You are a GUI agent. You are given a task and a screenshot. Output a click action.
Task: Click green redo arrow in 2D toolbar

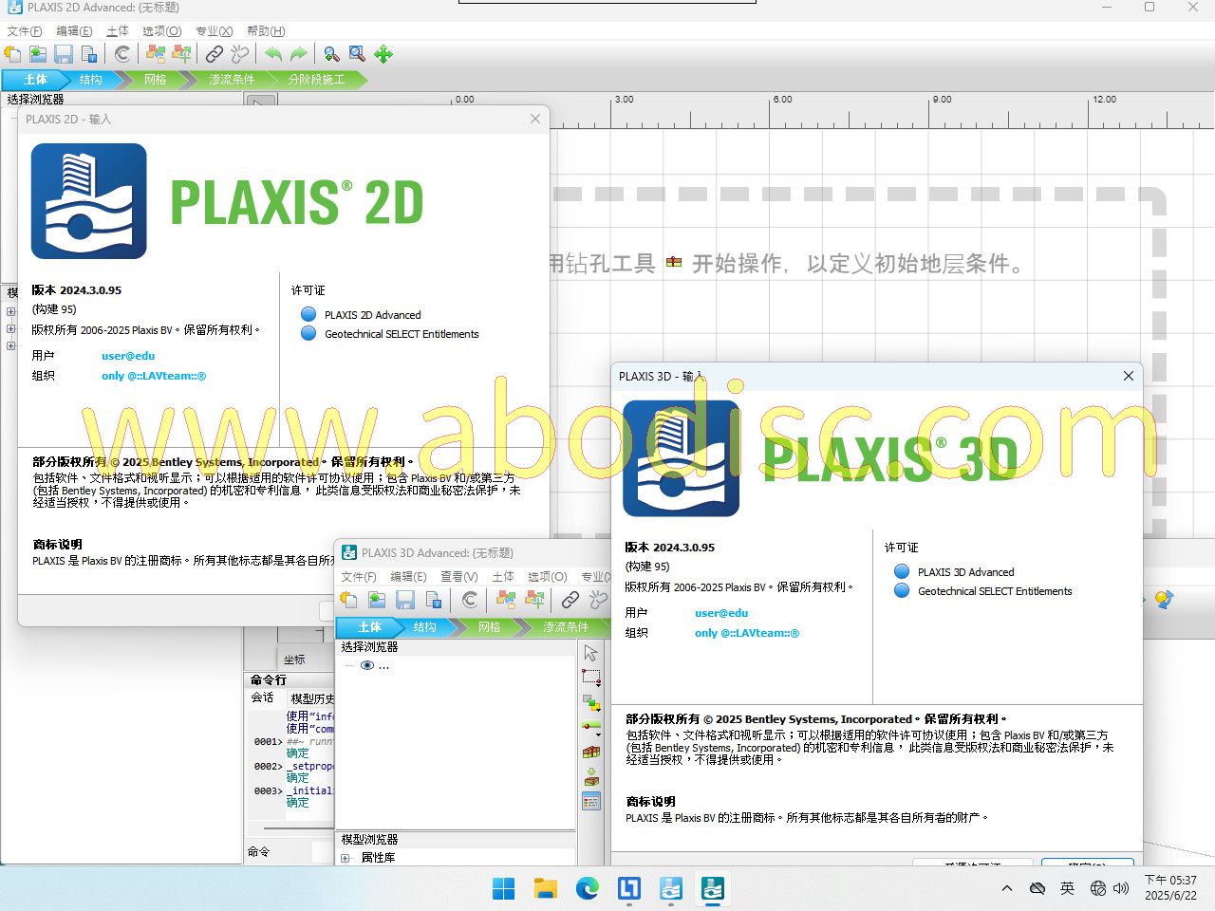298,54
